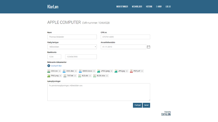Open the Indberetninger menu item

[x=122, y=6]
